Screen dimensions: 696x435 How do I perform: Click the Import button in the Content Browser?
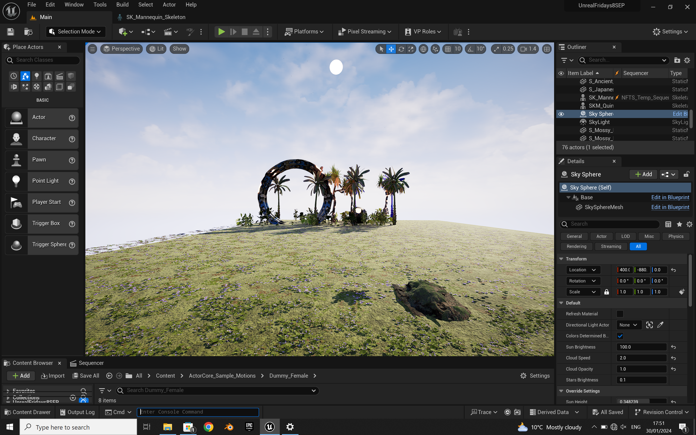53,376
